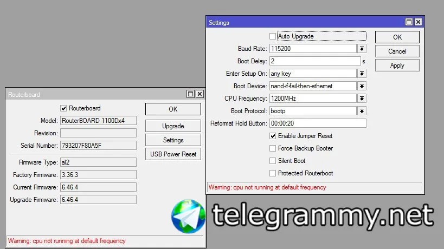Click the Boot Device value field
Viewport: 444px width, 249px height.
(x=313, y=86)
